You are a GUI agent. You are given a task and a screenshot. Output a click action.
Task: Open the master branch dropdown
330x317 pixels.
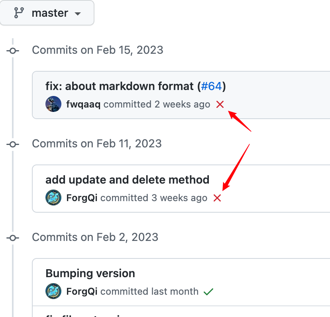(x=47, y=13)
